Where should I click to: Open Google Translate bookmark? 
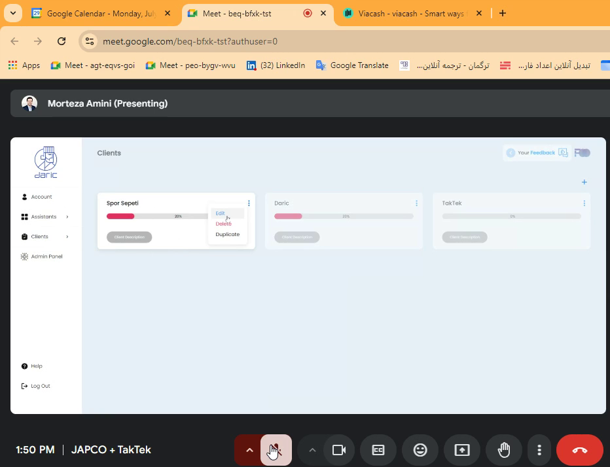pyautogui.click(x=352, y=65)
